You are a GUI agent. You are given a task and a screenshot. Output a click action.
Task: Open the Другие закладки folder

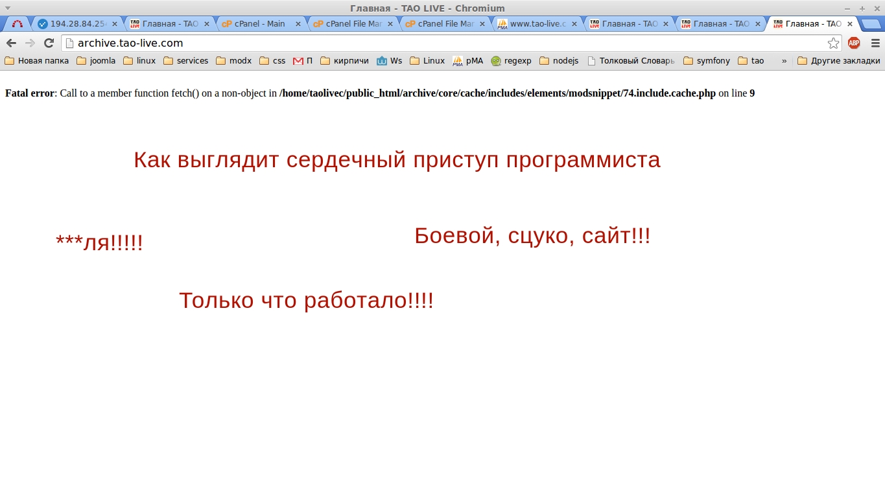tap(838, 61)
